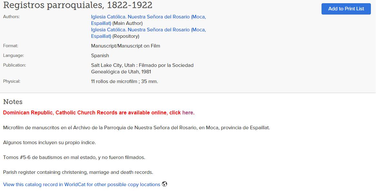
Task: Open the Main Author Iglesia Católica link
Action: pos(148,20)
